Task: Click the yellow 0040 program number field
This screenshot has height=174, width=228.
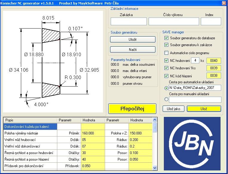Action: click(214, 61)
